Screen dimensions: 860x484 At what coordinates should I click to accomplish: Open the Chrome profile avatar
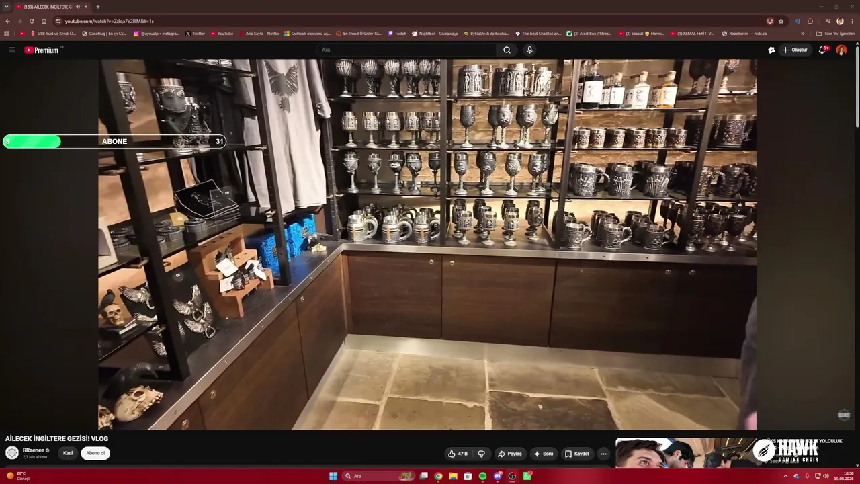[840, 21]
